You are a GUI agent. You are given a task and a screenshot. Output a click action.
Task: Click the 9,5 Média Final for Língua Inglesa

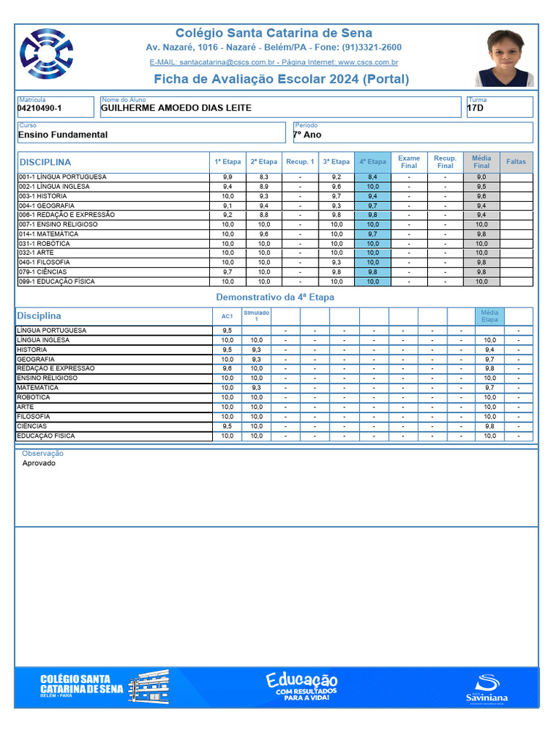(x=481, y=187)
